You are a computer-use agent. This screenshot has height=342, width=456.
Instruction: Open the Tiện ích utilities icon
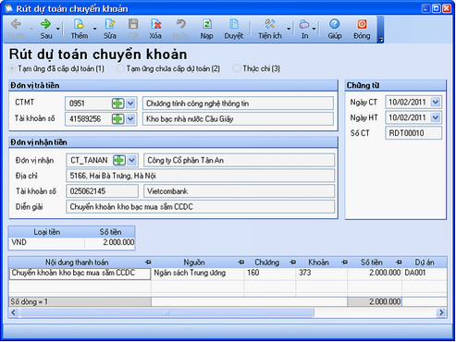269,24
